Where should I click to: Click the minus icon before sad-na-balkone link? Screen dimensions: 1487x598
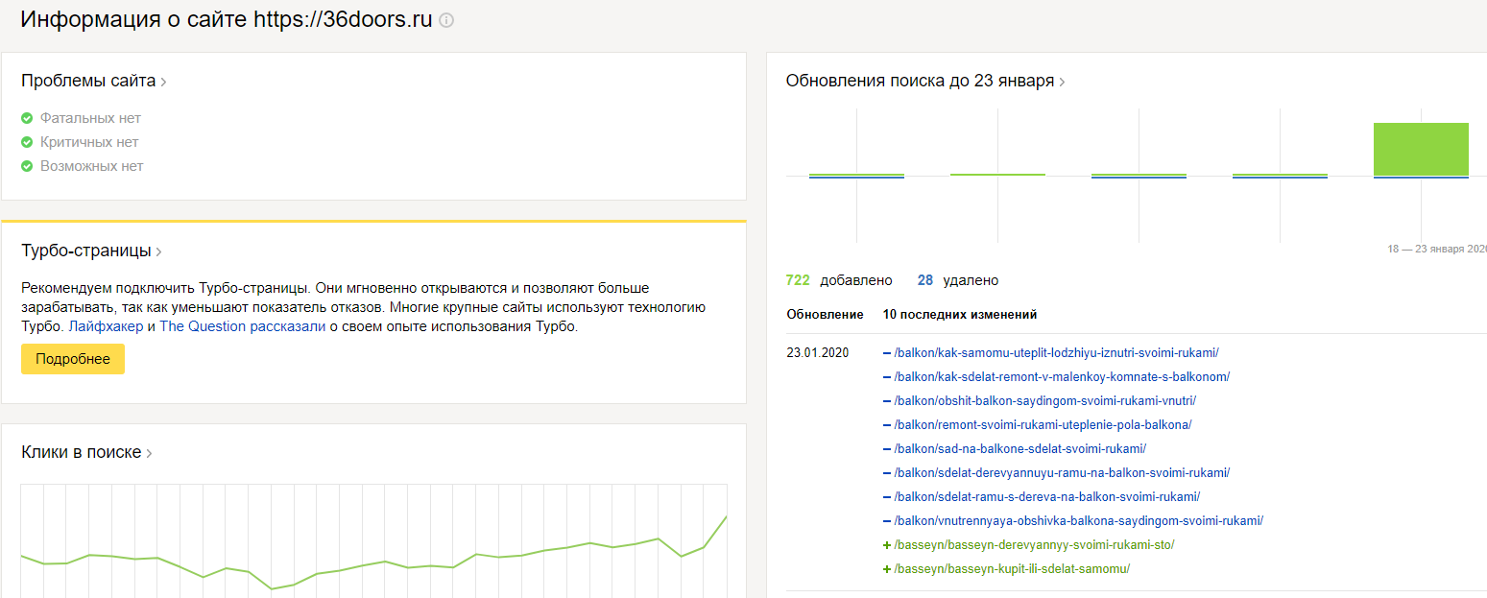pyautogui.click(x=887, y=448)
